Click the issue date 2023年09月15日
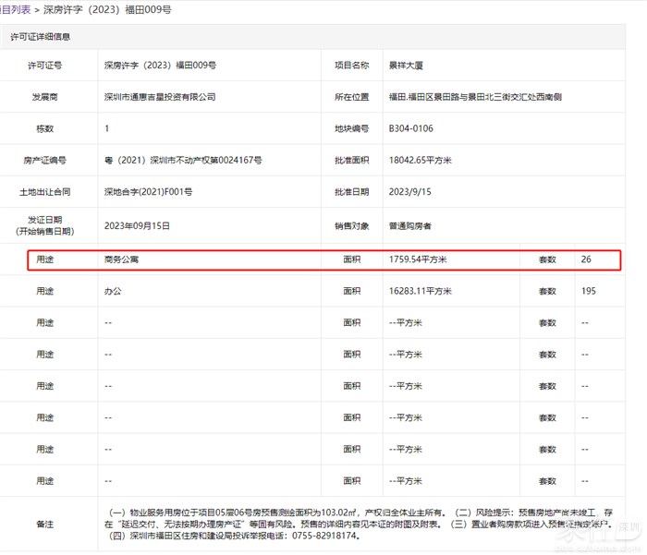The width and height of the screenshot is (647, 555). 137,224
